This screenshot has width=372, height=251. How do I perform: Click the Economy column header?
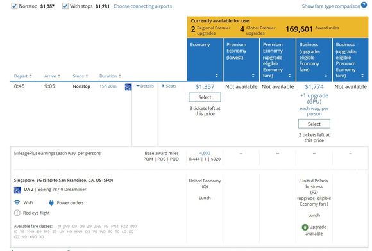click(x=205, y=60)
